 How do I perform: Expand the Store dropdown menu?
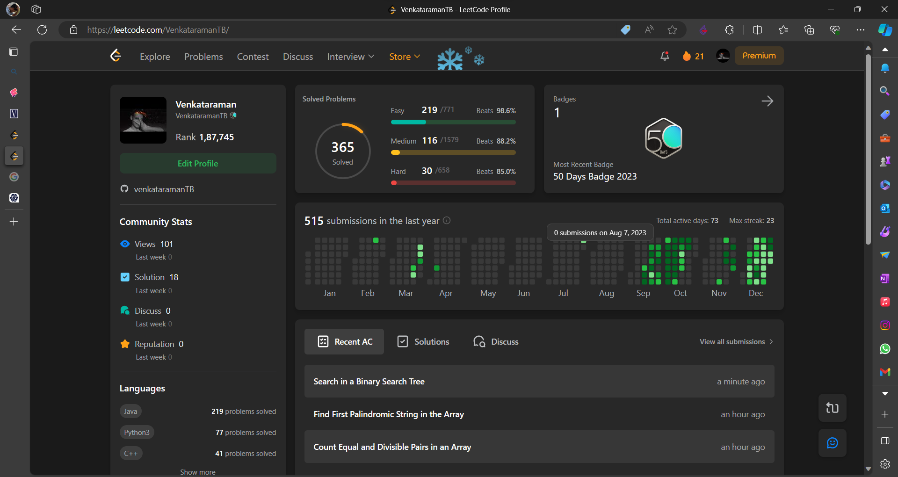coord(405,57)
